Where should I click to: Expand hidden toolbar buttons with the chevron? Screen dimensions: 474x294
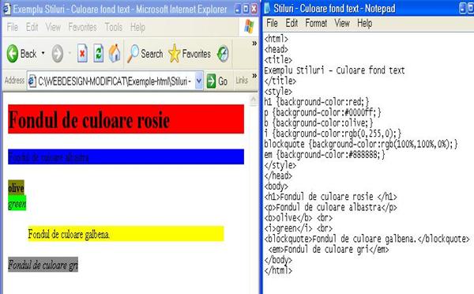pyautogui.click(x=254, y=43)
